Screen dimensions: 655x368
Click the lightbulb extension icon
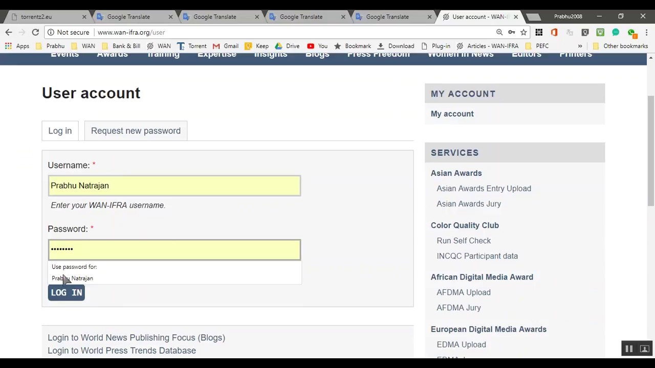coord(585,32)
